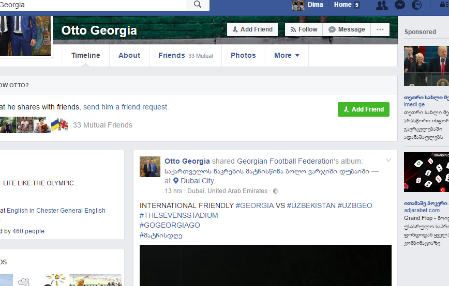Click the green Add Friend button
Screen dimensions: 449x286
point(363,109)
